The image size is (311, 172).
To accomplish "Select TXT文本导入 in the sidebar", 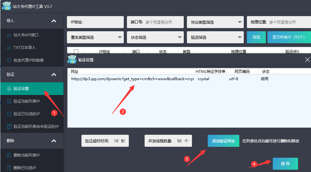I will (32, 48).
